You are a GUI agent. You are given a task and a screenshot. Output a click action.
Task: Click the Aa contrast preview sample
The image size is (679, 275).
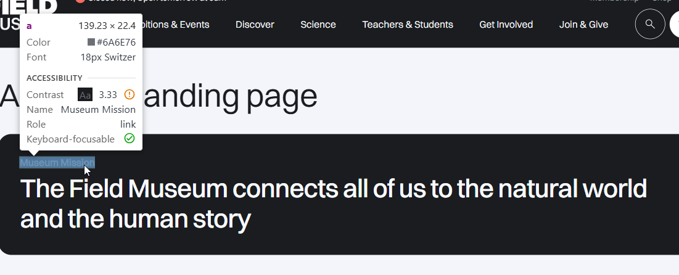pyautogui.click(x=85, y=95)
